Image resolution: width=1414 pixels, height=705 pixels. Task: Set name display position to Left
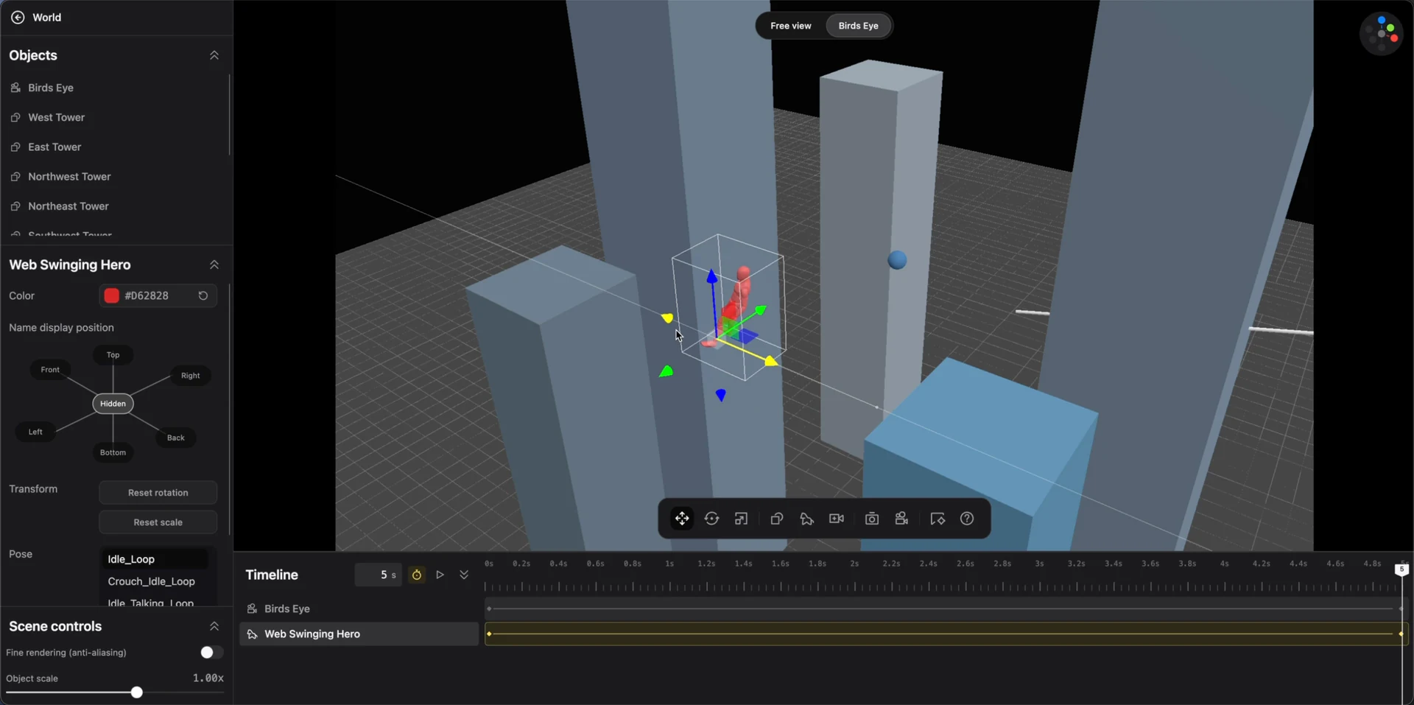pos(35,432)
